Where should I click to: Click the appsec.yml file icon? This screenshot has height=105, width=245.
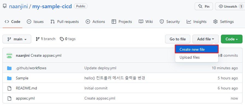(x=10, y=98)
